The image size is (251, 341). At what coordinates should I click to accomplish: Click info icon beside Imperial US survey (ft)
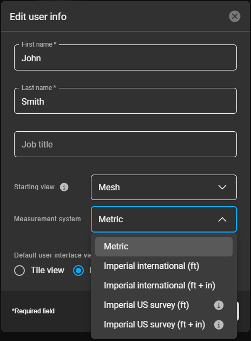click(219, 305)
